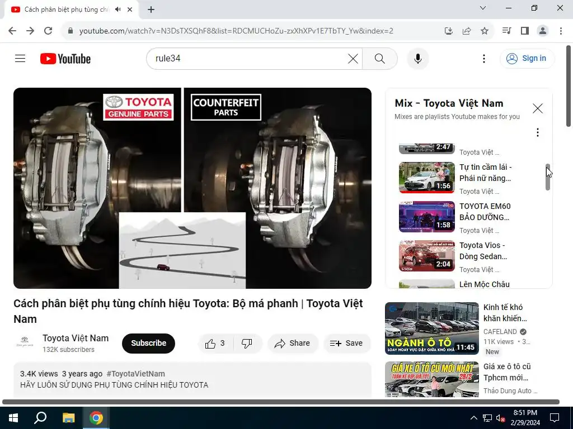This screenshot has height=429, width=573.
Task: Open YouTube hamburger guide menu
Action: click(x=20, y=58)
